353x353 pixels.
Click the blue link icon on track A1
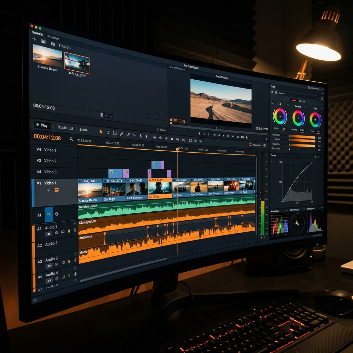tap(49, 214)
